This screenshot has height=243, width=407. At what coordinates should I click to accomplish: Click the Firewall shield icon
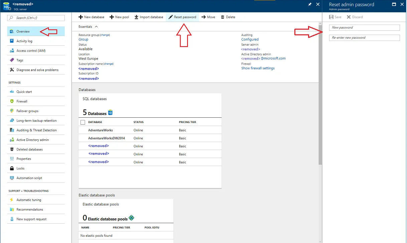(12, 101)
